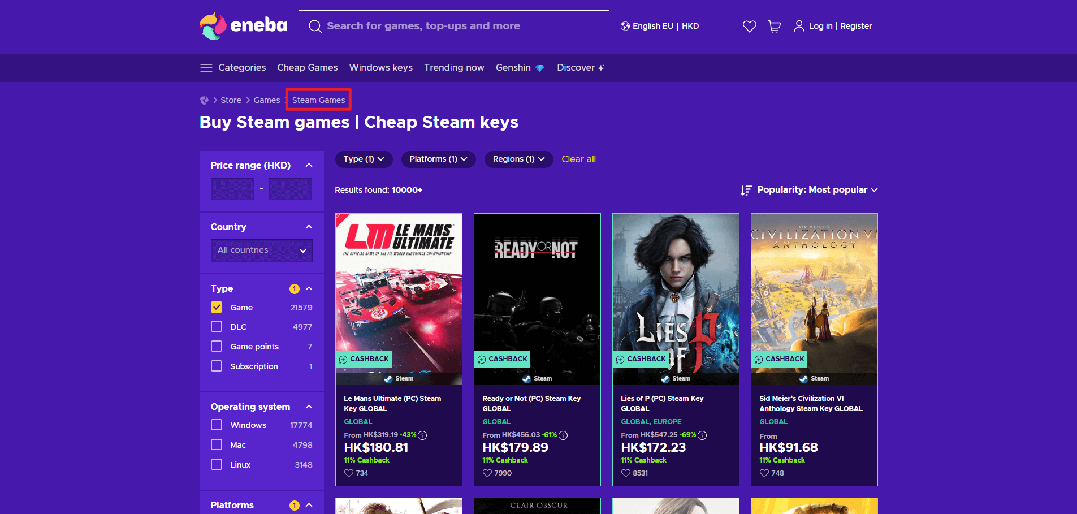1077x514 pixels.
Task: Click the breadcrumb home icon
Action: click(204, 100)
